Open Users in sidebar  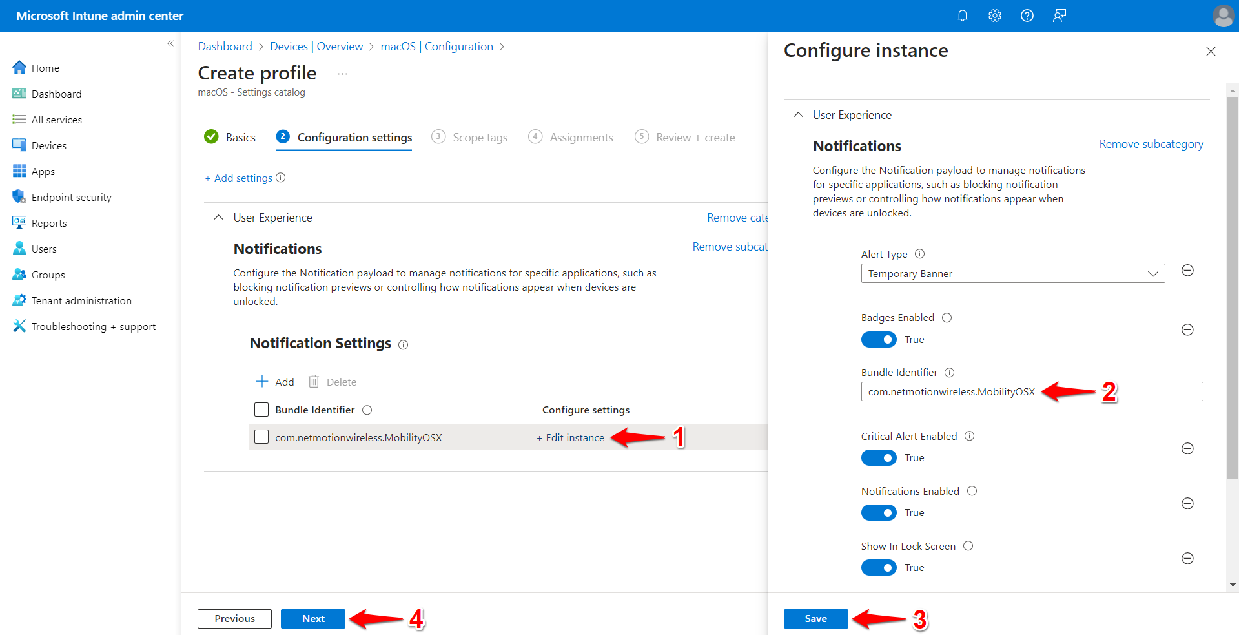tap(44, 249)
